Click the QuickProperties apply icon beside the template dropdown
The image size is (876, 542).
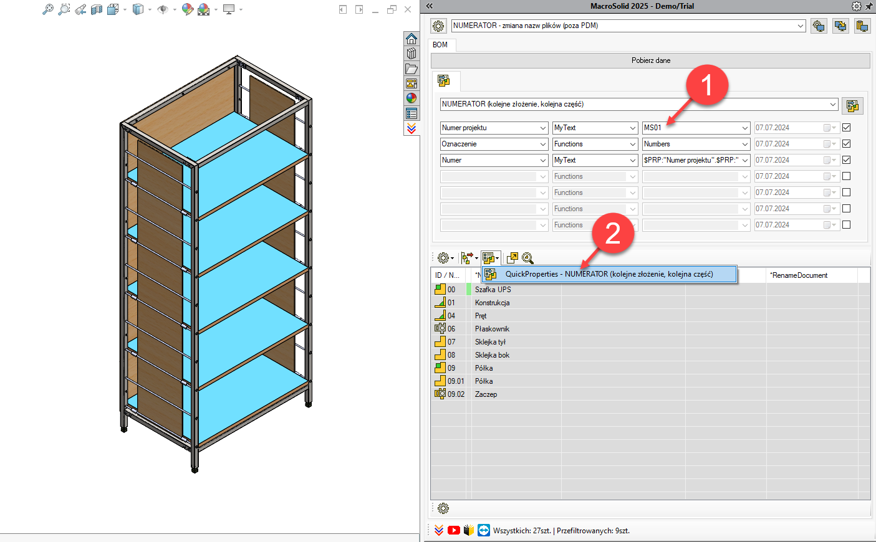(x=852, y=105)
